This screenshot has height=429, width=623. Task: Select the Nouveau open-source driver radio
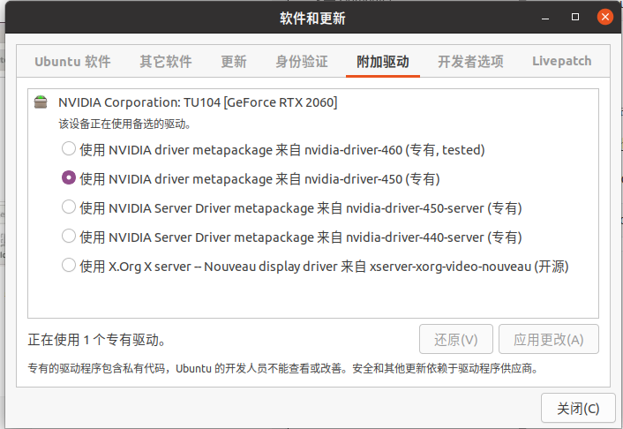(x=69, y=265)
